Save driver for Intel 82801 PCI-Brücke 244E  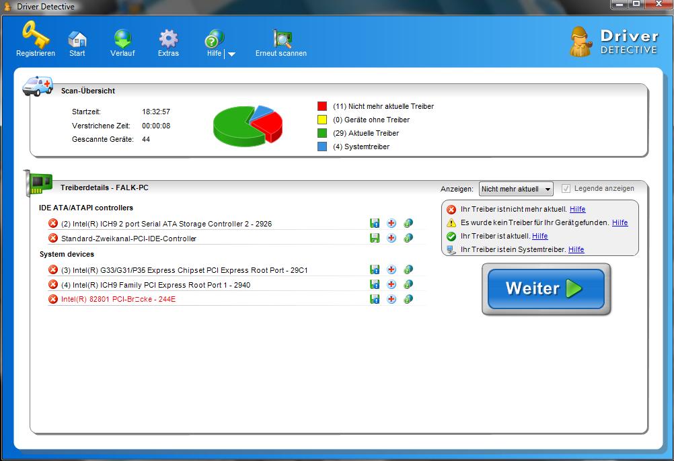[375, 299]
